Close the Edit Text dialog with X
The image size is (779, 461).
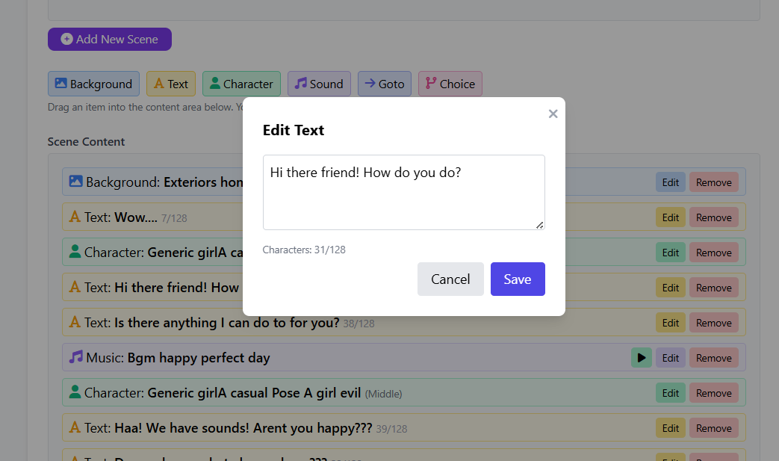(x=553, y=114)
